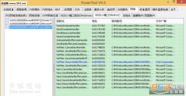Open the 应用层 tab
Image resolution: width=186 pixels, height=96 pixels.
pyautogui.click(x=68, y=9)
